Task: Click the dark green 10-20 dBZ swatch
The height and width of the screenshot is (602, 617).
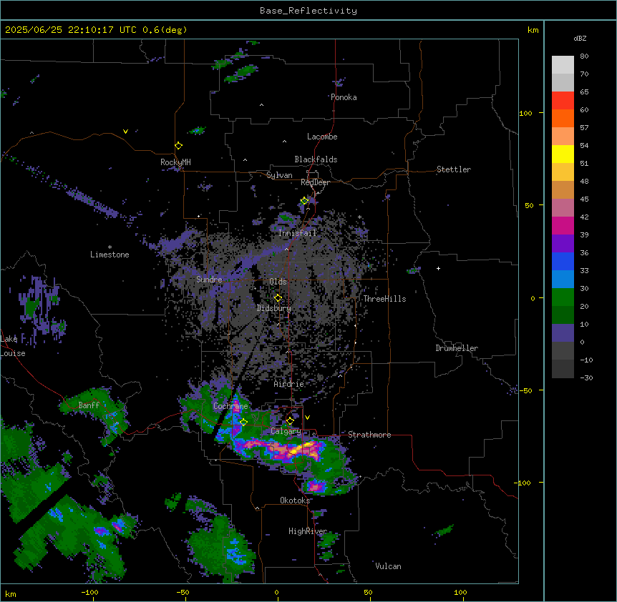Action: tap(563, 315)
